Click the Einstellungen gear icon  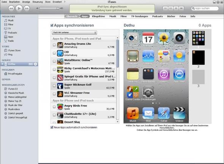coord(148,92)
